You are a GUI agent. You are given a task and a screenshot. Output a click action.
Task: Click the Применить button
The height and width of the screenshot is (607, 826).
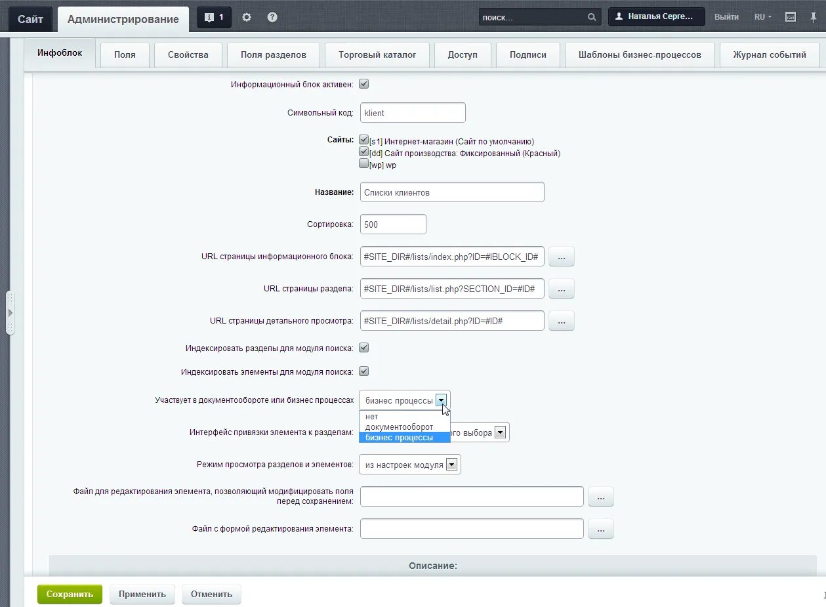point(142,595)
